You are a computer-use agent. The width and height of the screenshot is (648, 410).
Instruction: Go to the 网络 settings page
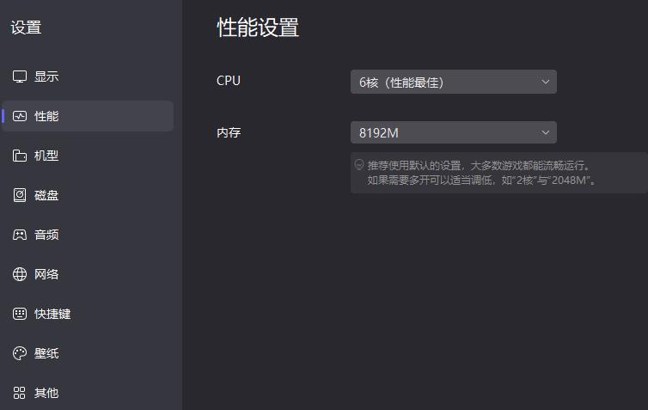click(x=46, y=274)
